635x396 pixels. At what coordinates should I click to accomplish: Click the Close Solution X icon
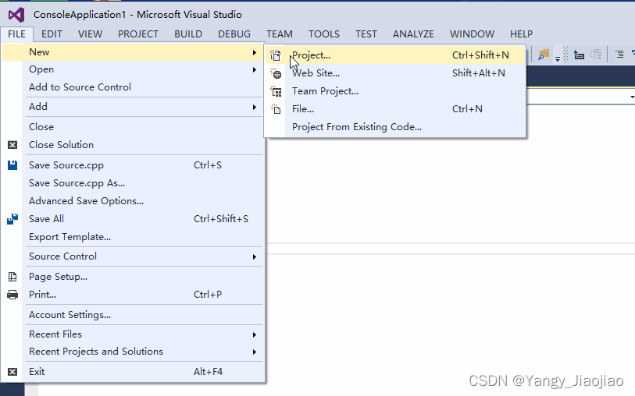pyautogui.click(x=12, y=145)
